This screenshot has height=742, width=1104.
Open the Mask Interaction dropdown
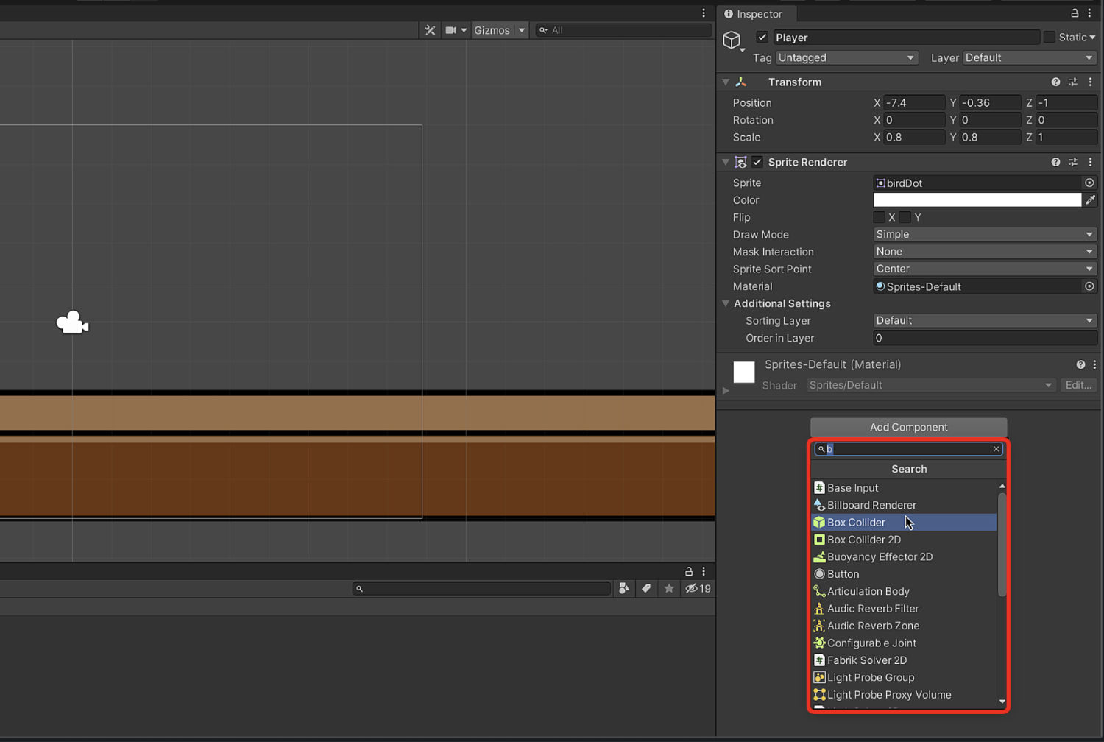point(985,252)
